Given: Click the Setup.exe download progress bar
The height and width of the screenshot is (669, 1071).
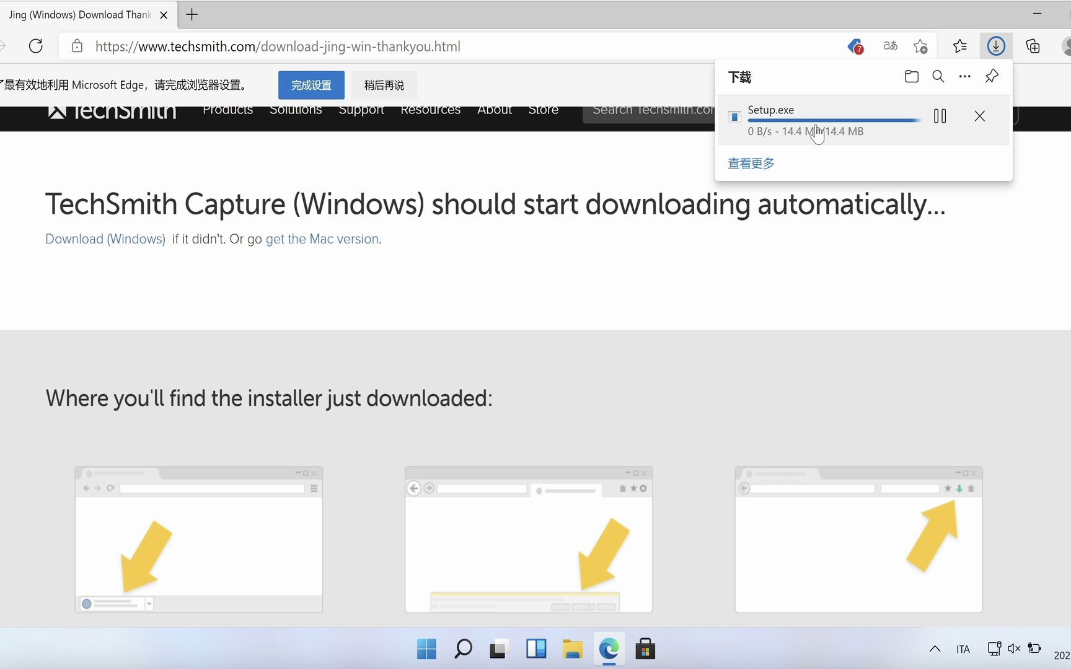Looking at the screenshot, I should coord(834,120).
